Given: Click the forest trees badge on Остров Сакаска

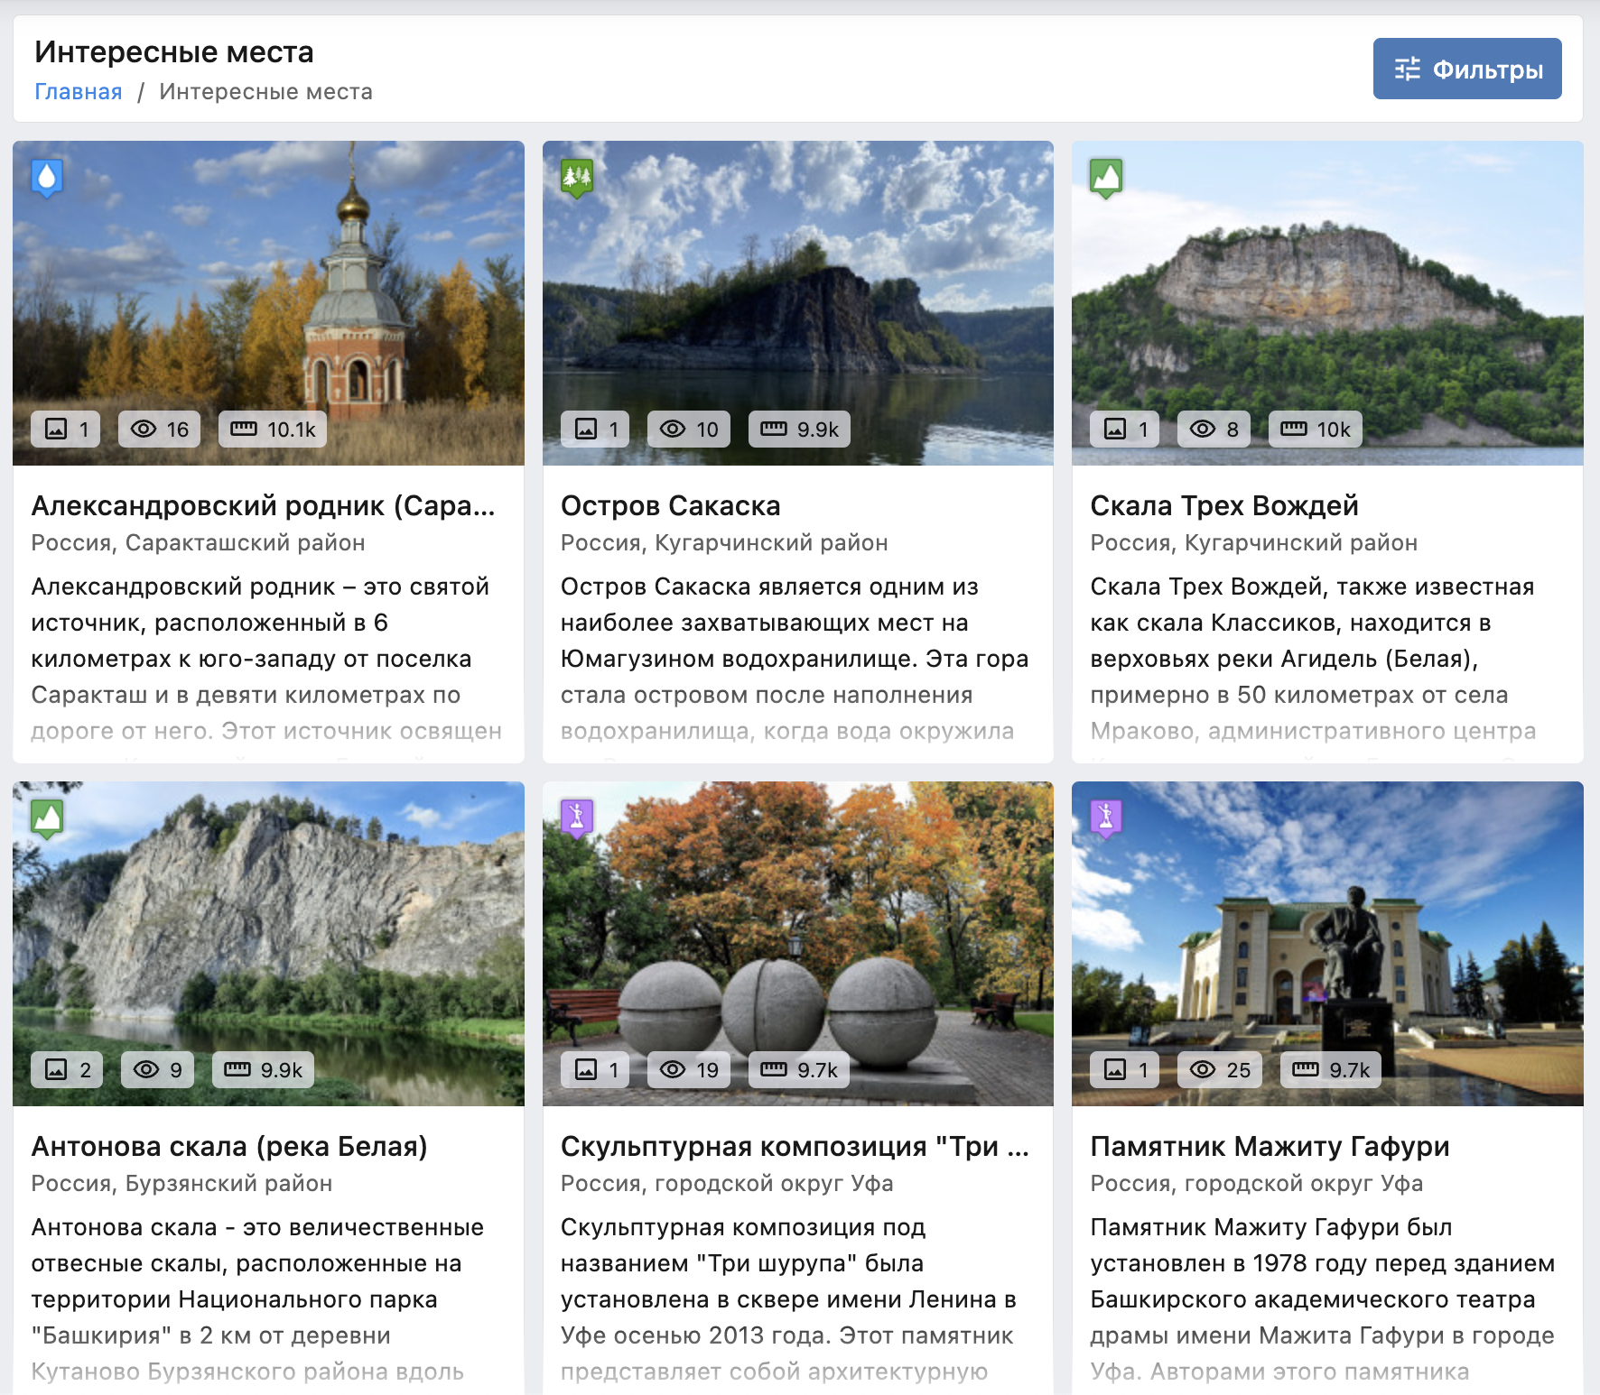Looking at the screenshot, I should coord(577,178).
